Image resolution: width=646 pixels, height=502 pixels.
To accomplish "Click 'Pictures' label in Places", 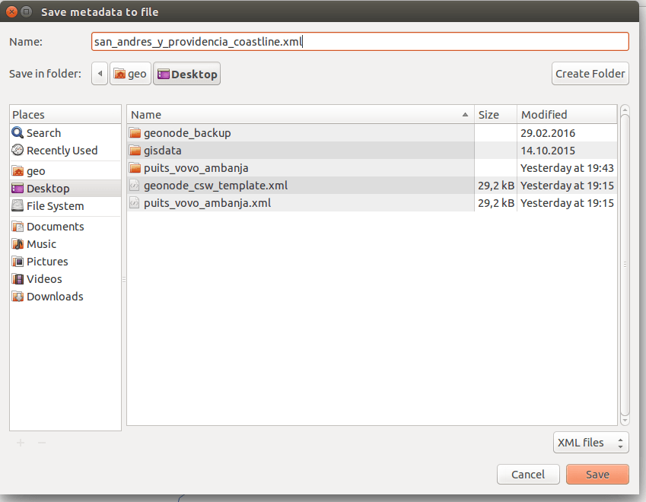I will (47, 262).
